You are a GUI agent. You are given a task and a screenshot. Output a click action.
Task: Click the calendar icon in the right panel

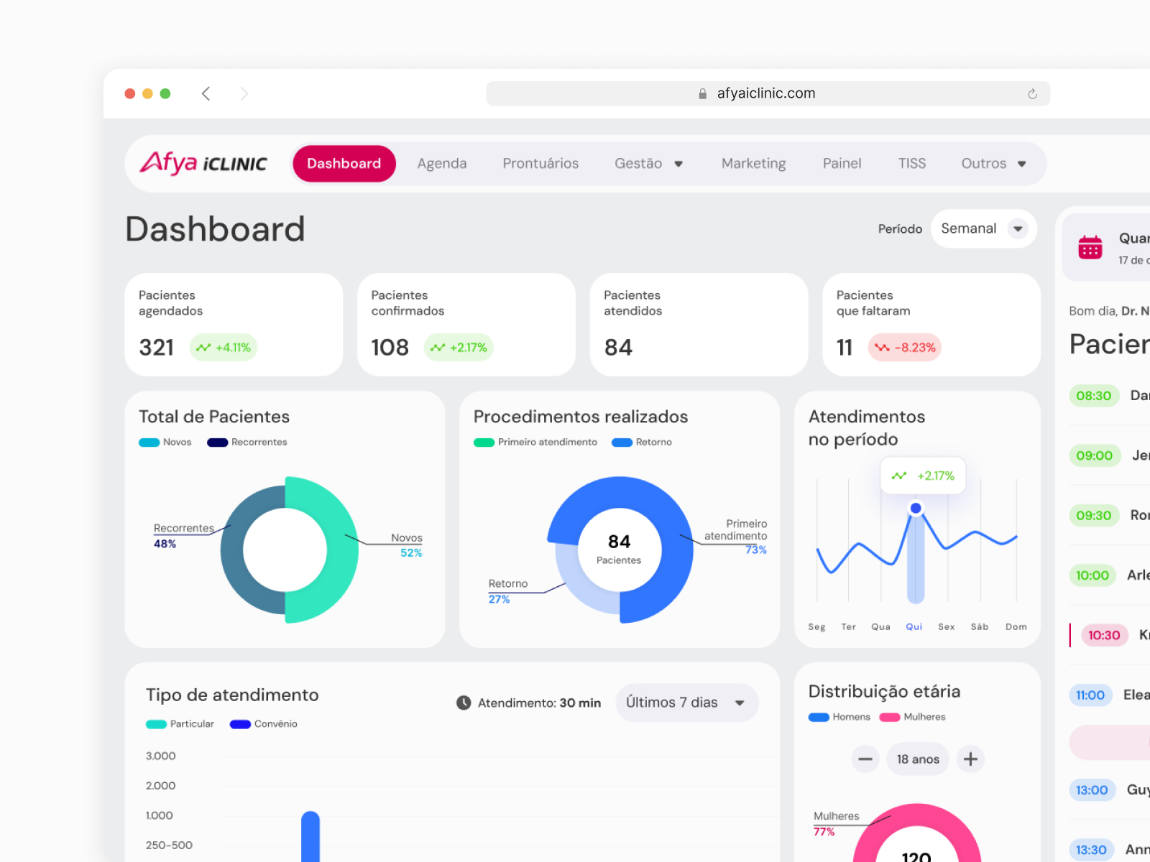tap(1090, 246)
